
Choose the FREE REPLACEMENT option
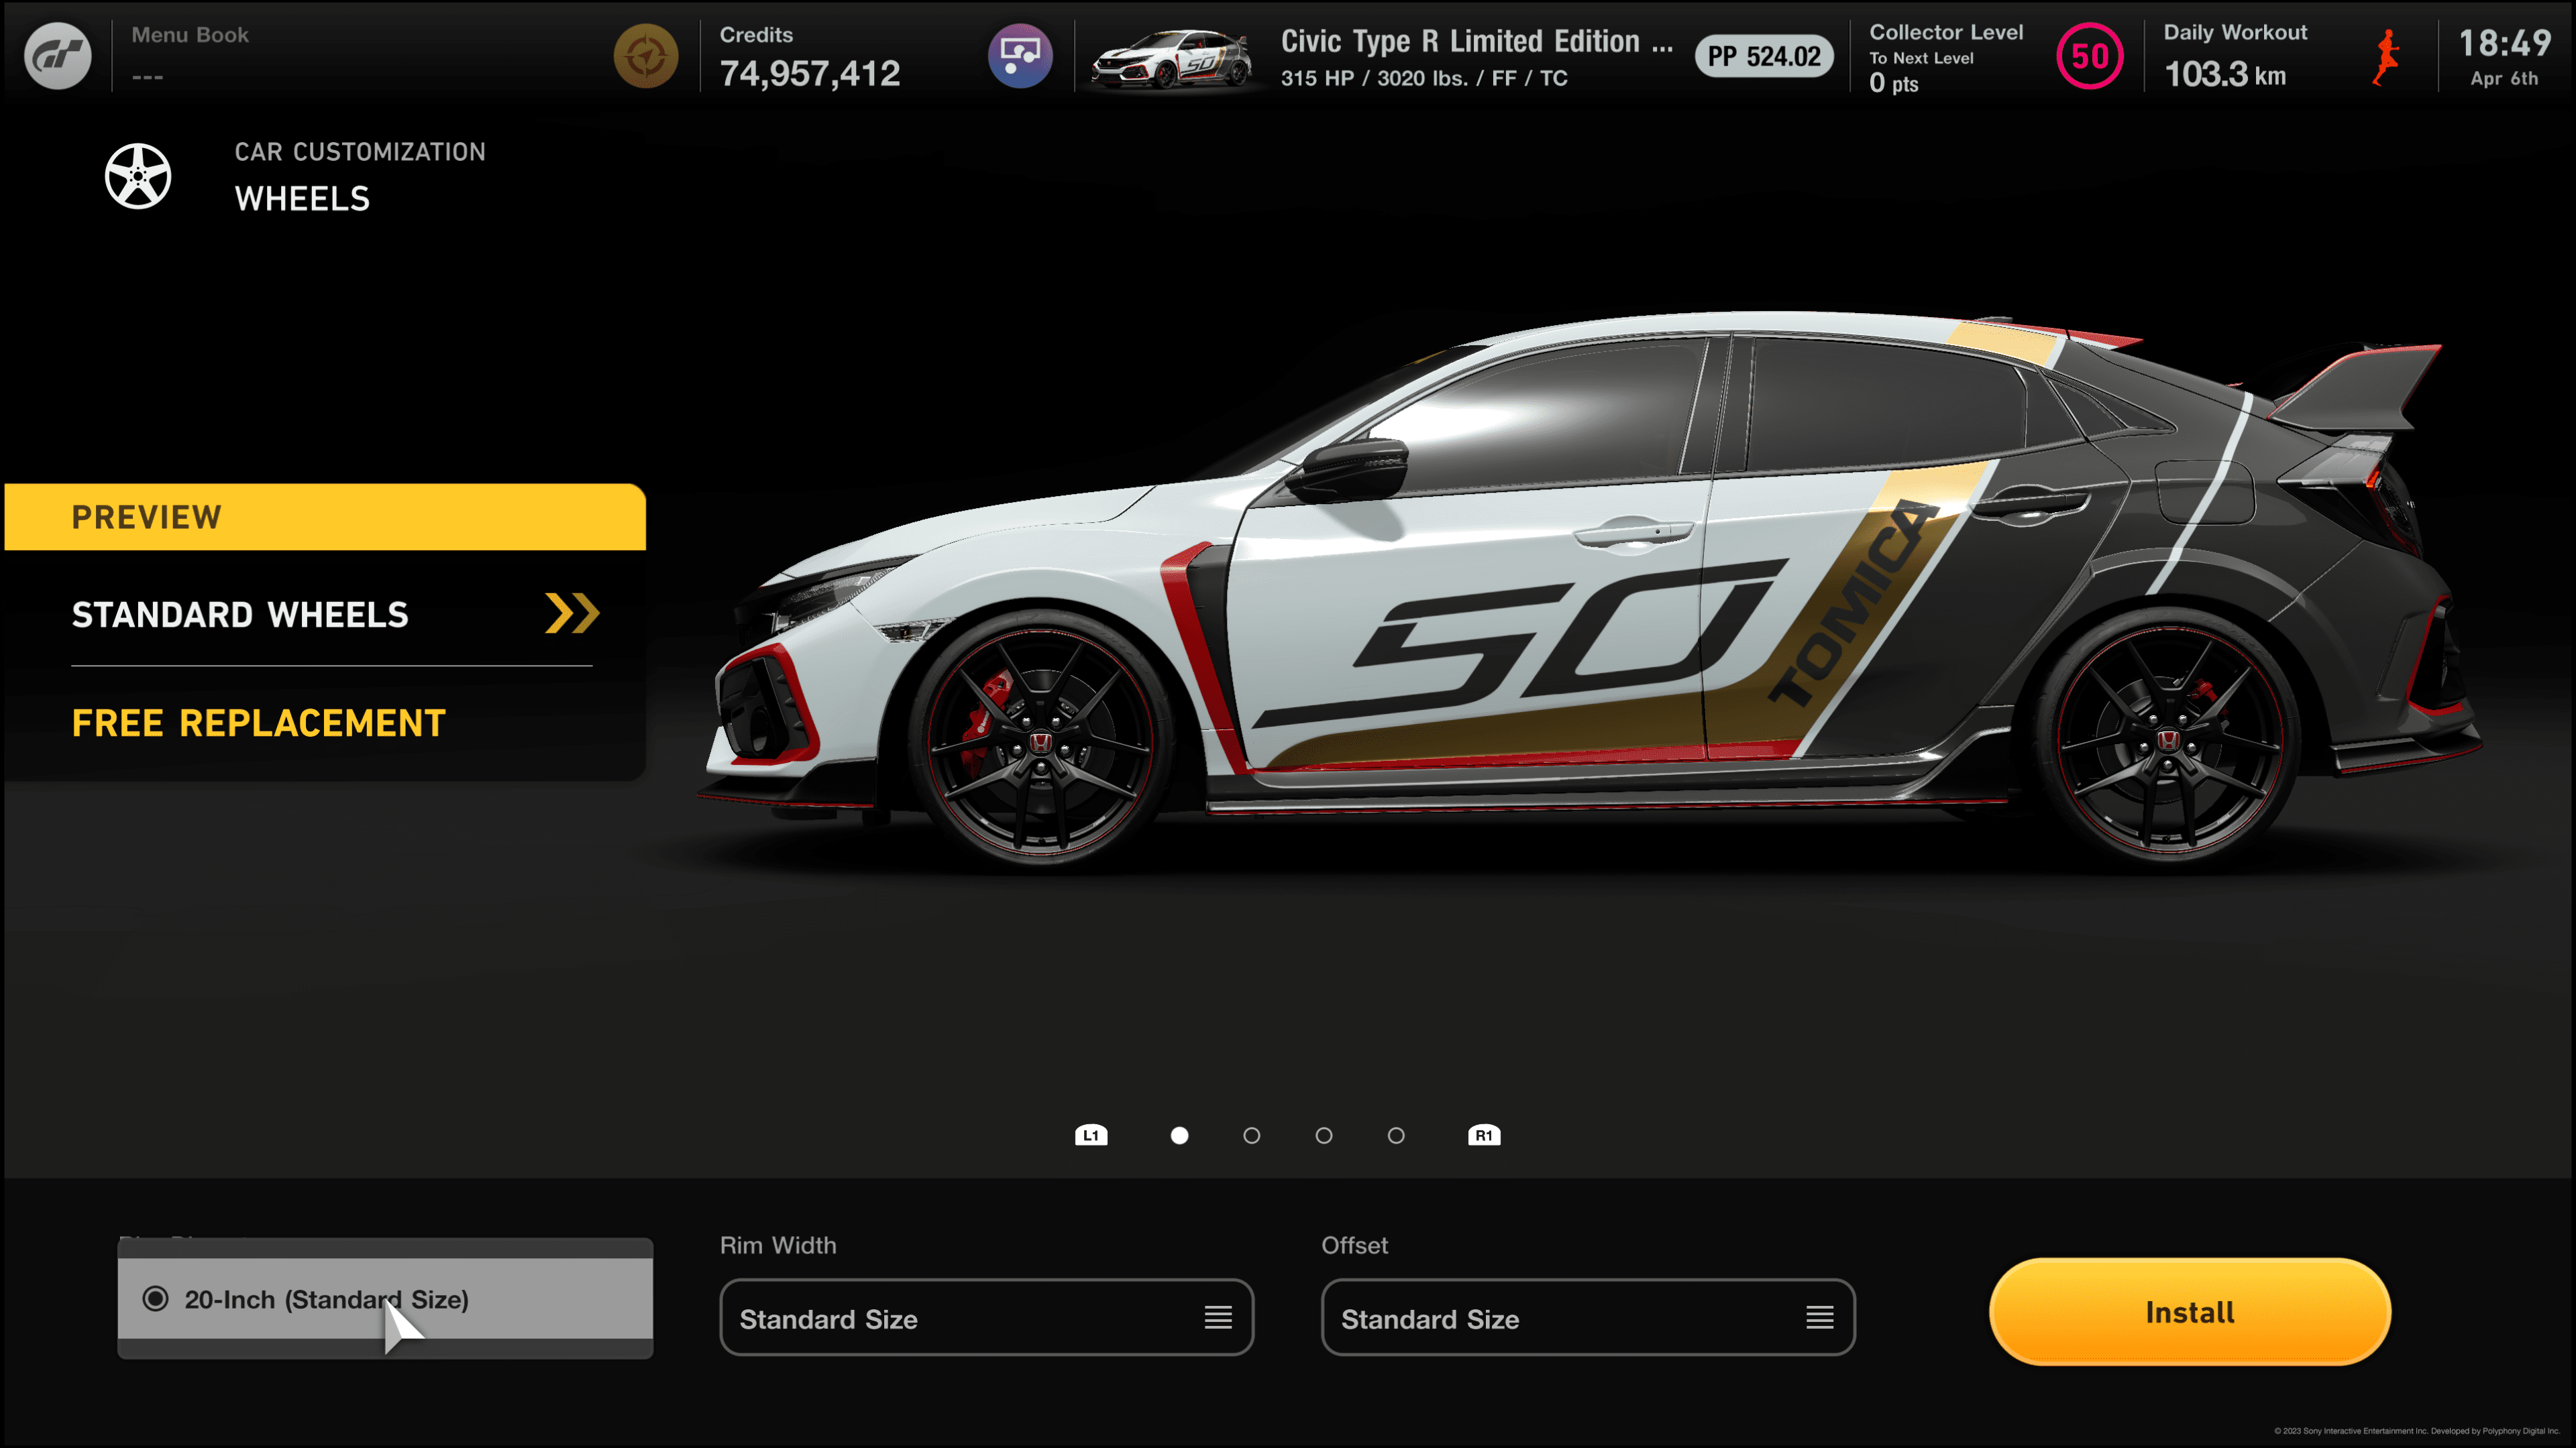pyautogui.click(x=259, y=723)
